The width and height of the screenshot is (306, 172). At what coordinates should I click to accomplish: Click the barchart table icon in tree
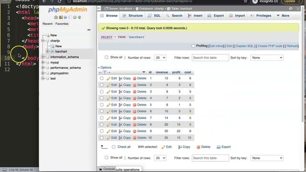coord(53,52)
